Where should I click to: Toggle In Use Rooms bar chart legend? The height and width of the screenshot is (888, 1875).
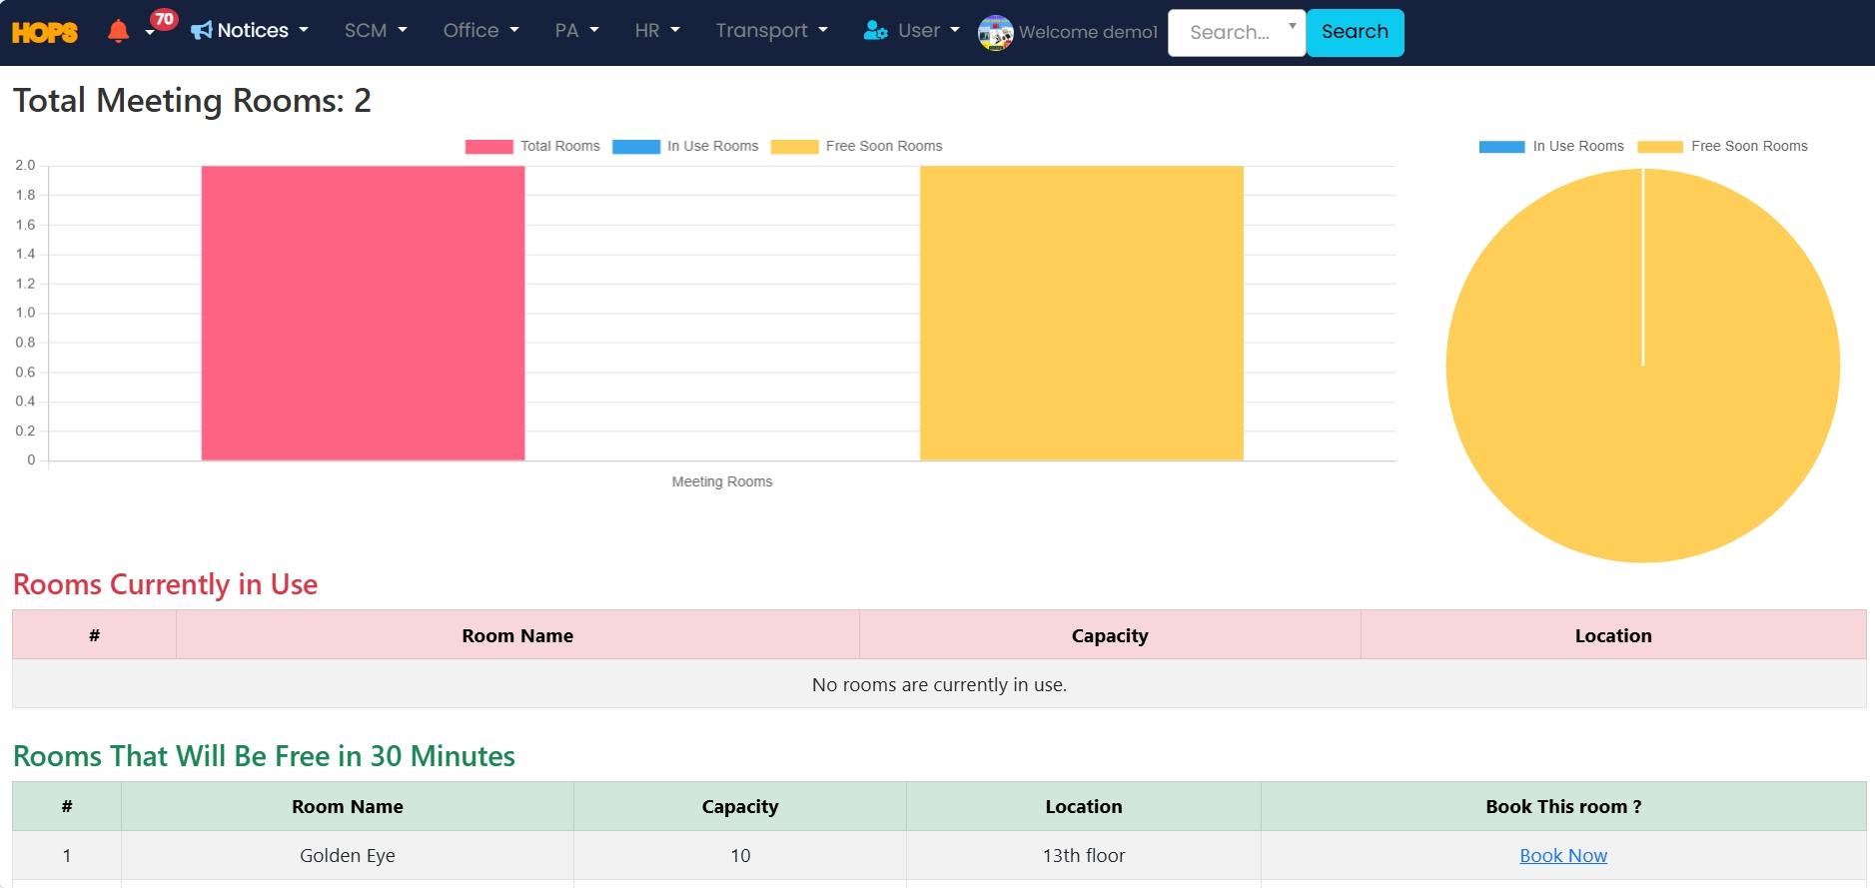click(x=685, y=146)
